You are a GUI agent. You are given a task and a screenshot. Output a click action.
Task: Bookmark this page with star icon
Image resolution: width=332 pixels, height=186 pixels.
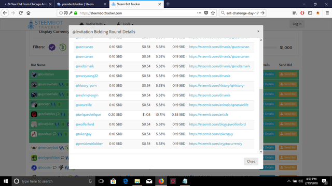click(213, 13)
